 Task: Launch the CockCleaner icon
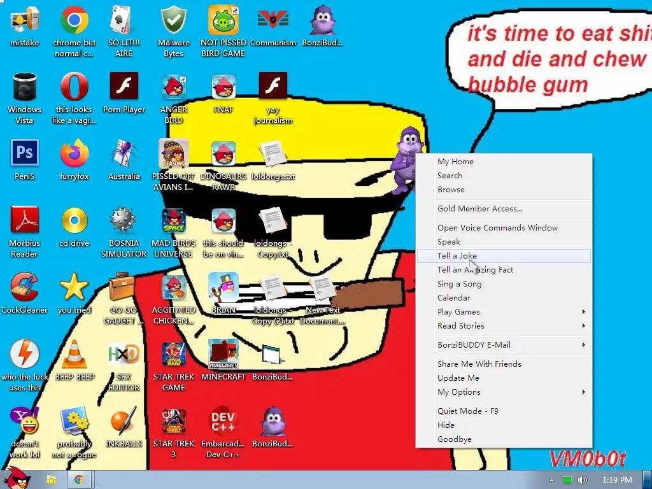pyautogui.click(x=25, y=287)
